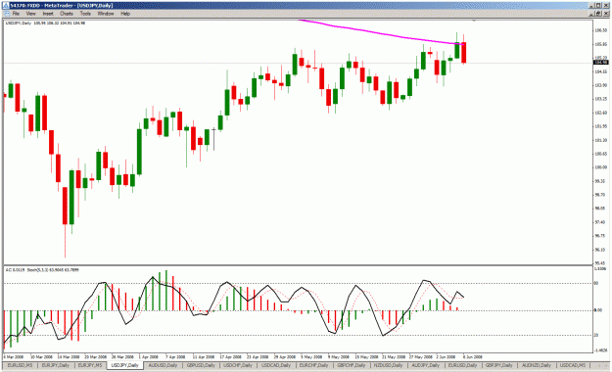Viewport: 612px width, 372px height.
Task: Open the Charts menu
Action: pyautogui.click(x=67, y=14)
